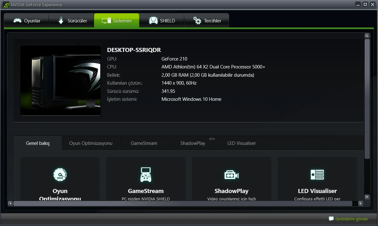
Task: Click the driver version 341.95
Action: point(168,91)
